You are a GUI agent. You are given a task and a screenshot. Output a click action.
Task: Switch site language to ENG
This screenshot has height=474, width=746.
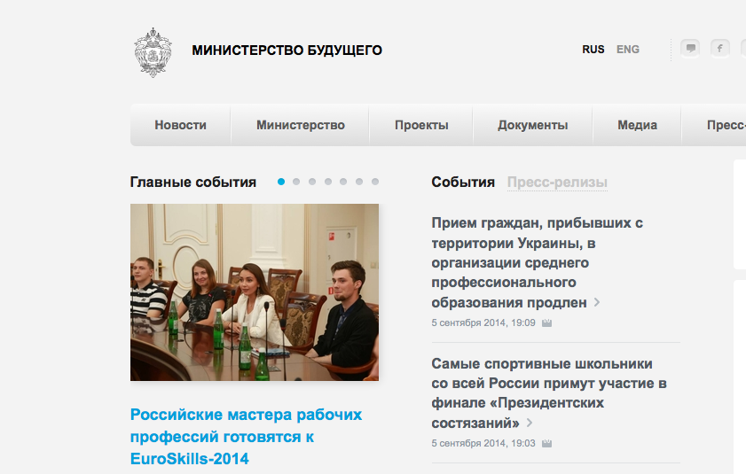pos(627,50)
